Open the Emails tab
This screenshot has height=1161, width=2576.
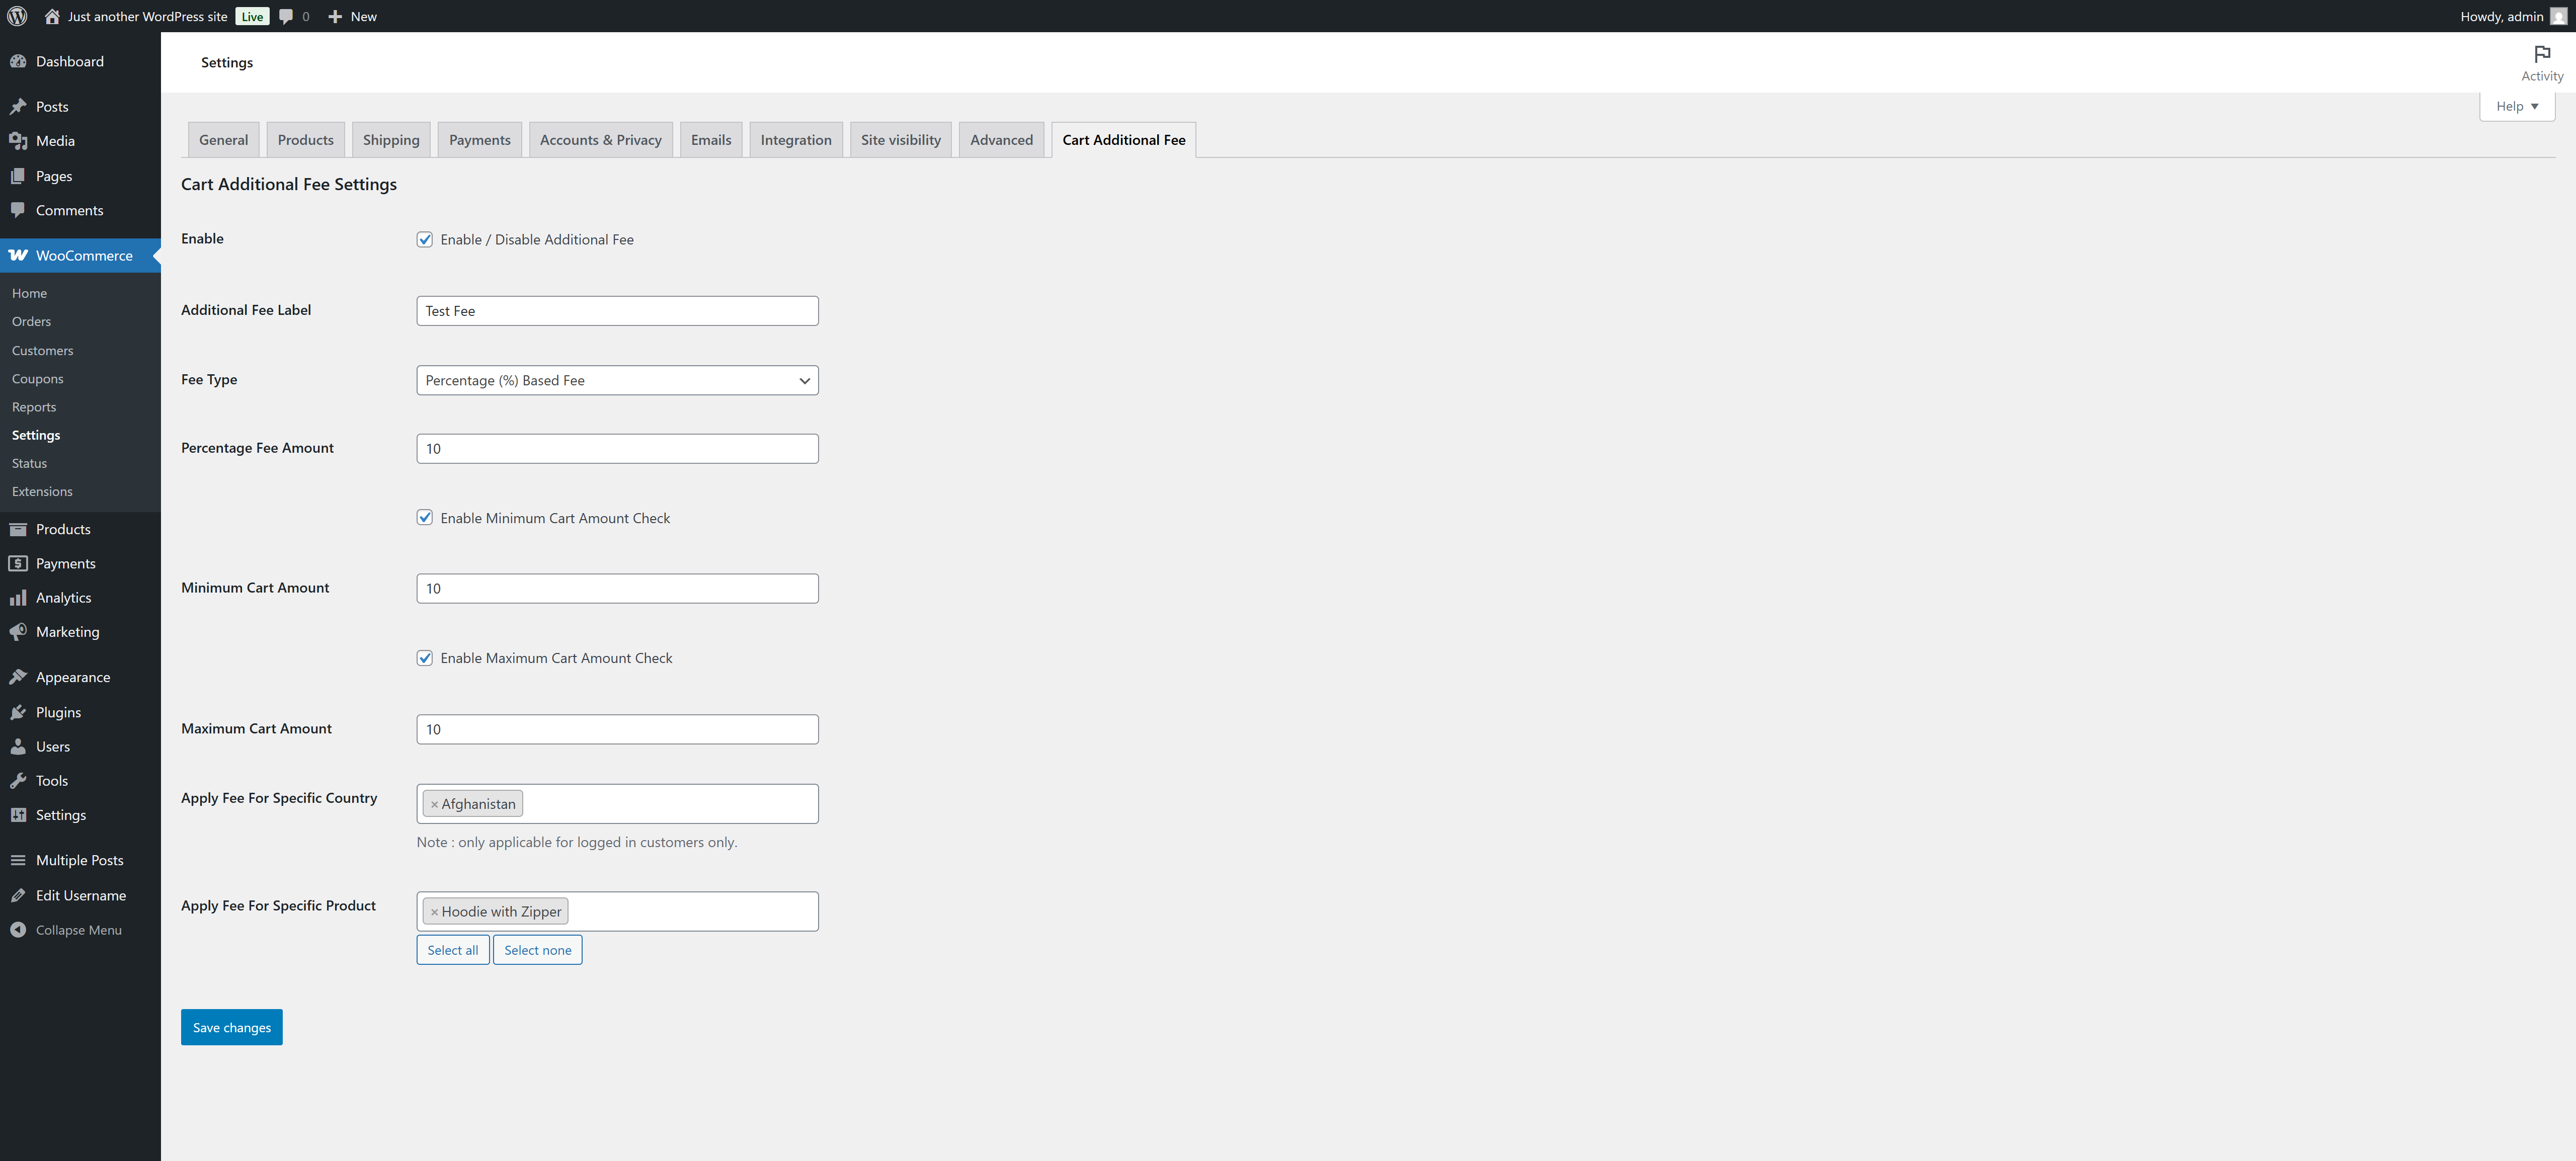711,140
